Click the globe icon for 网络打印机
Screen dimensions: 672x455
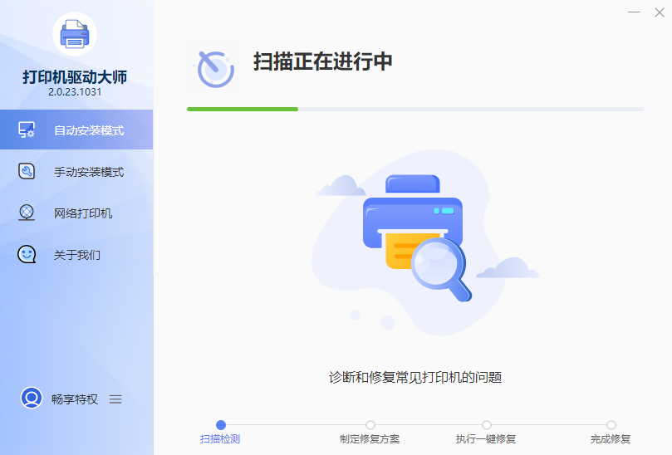pos(27,213)
